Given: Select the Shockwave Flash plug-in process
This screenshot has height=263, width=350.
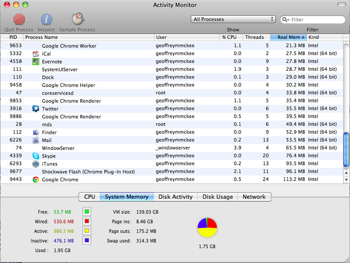Looking at the screenshot, I should click(172, 172).
